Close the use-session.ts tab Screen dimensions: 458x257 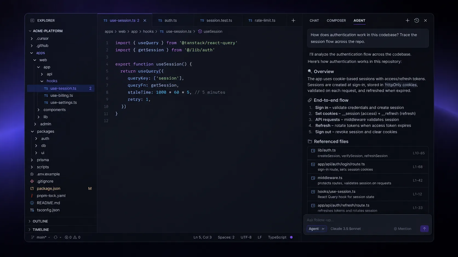[x=145, y=20]
